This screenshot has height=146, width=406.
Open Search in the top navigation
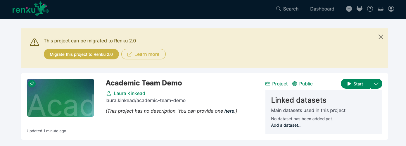click(x=287, y=9)
